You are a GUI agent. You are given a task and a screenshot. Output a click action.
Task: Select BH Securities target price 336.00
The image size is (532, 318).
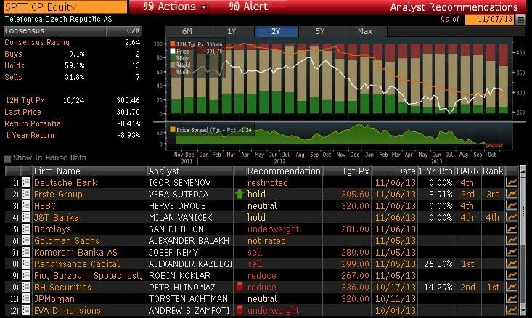tap(355, 287)
